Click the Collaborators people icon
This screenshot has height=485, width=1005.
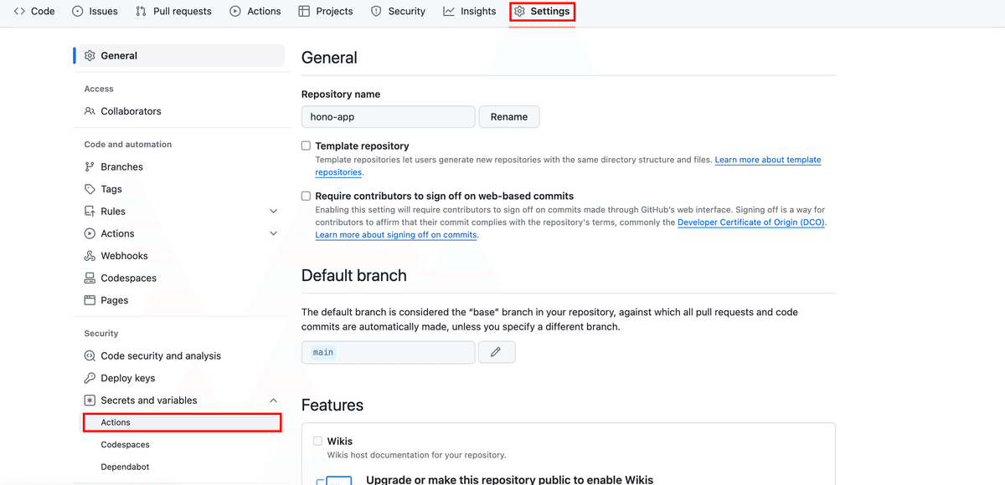(90, 111)
